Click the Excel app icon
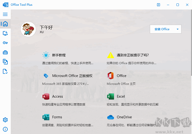Image resolution: width=192 pixels, height=134 pixels. tap(111, 96)
